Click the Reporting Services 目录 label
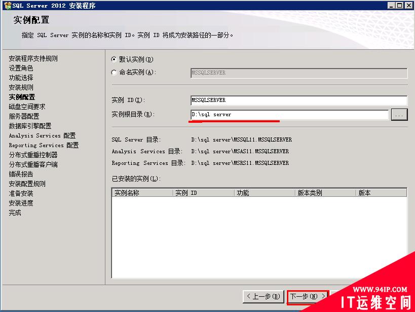415x312 pixels. [148, 163]
